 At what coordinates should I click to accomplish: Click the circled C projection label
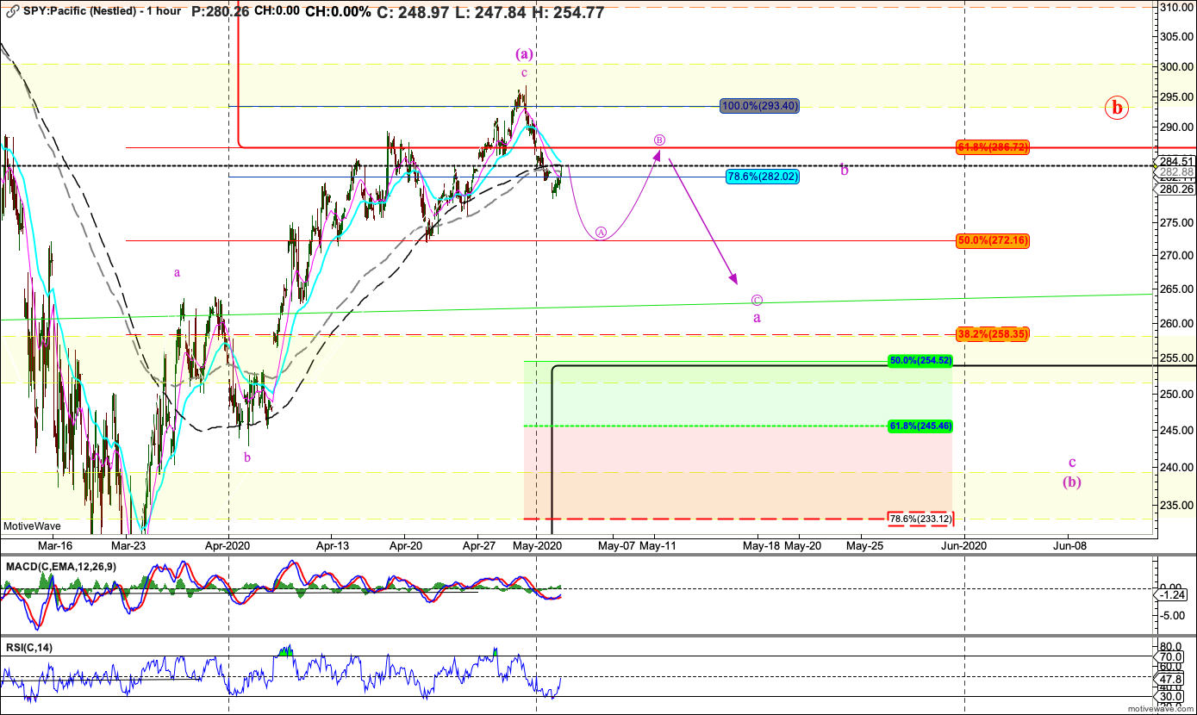click(757, 300)
